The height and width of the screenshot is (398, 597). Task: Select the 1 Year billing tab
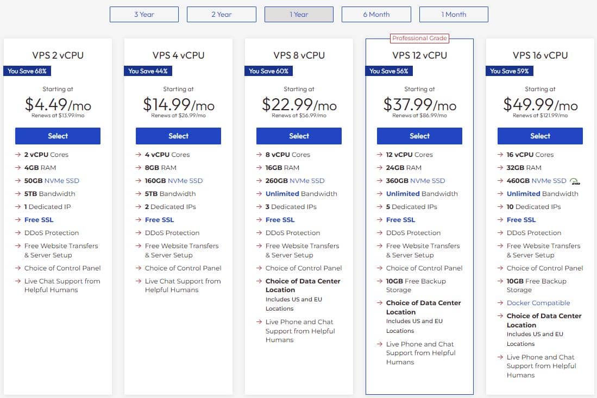coord(299,15)
